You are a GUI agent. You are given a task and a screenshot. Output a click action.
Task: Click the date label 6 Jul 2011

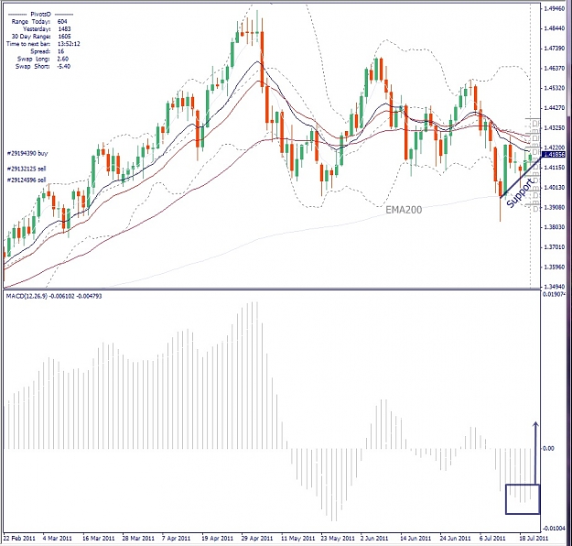click(492, 539)
